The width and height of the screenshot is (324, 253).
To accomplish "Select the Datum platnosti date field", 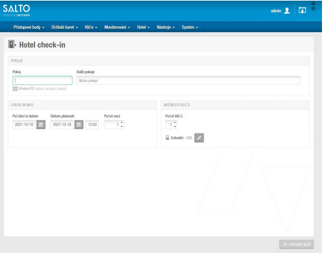I will click(62, 125).
